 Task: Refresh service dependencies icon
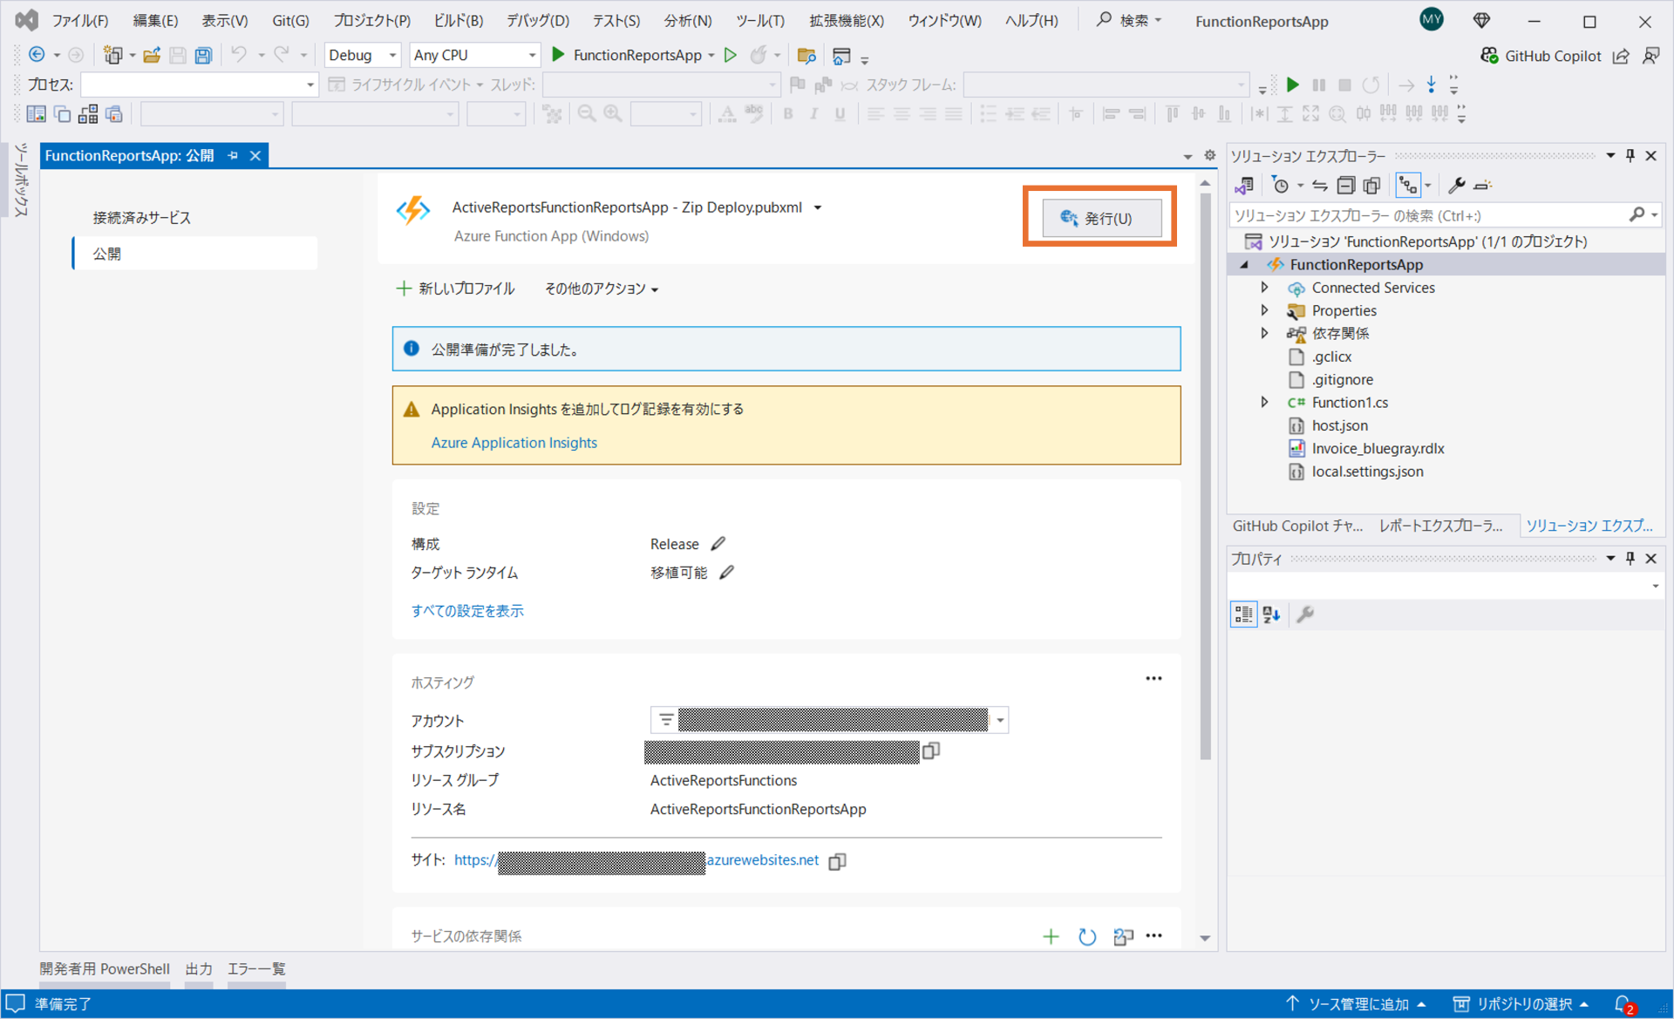click(1086, 936)
